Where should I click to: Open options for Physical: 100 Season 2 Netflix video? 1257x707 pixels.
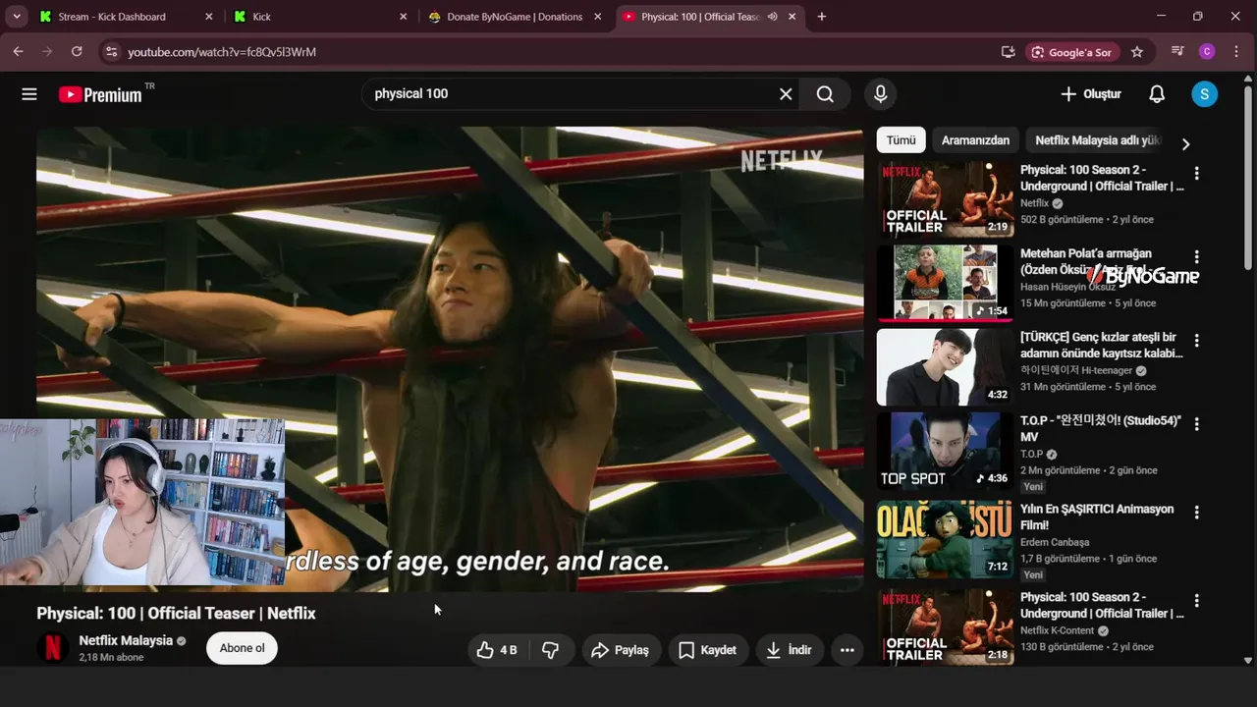click(x=1196, y=174)
